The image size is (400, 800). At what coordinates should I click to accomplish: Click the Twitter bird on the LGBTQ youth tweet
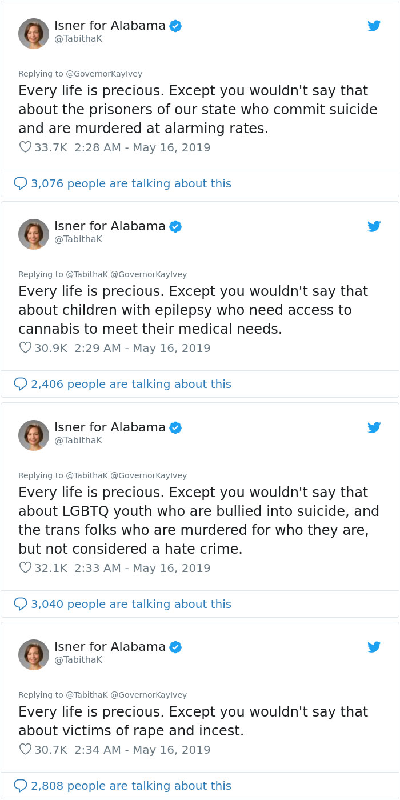(374, 427)
